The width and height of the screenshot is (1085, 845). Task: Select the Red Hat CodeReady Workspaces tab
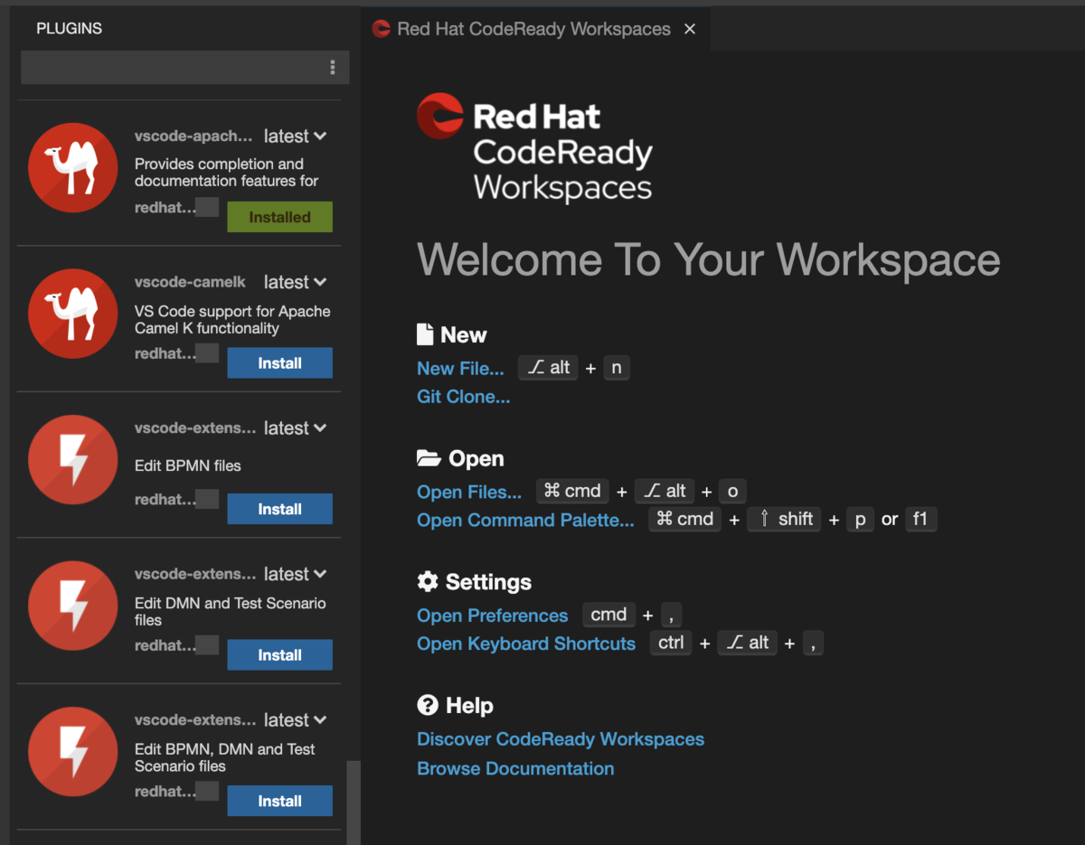(535, 29)
